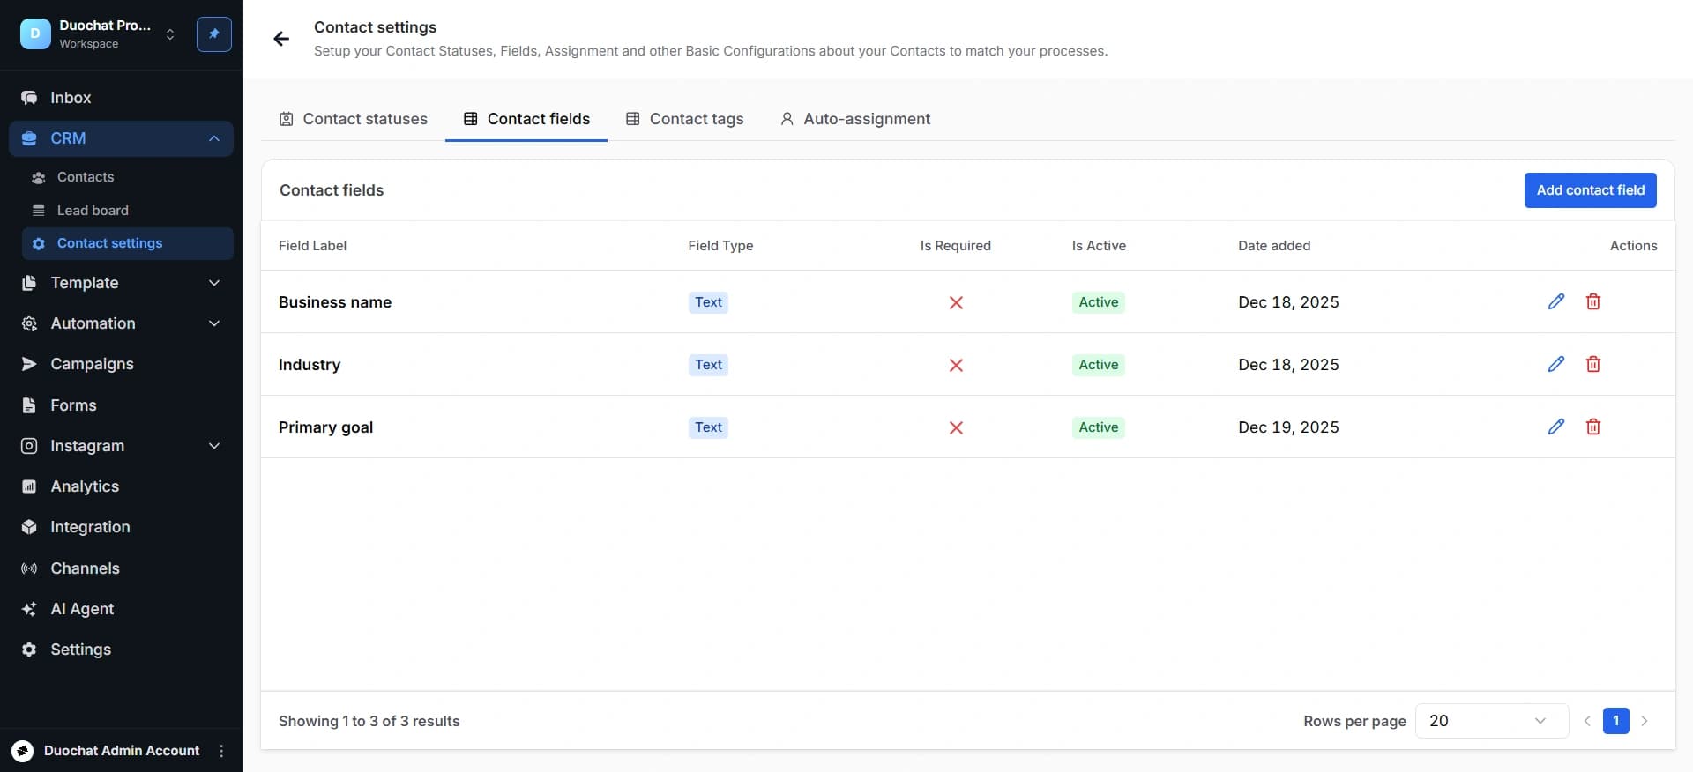Image resolution: width=1693 pixels, height=772 pixels.
Task: Click the Settings gear icon in sidebar
Action: click(29, 650)
